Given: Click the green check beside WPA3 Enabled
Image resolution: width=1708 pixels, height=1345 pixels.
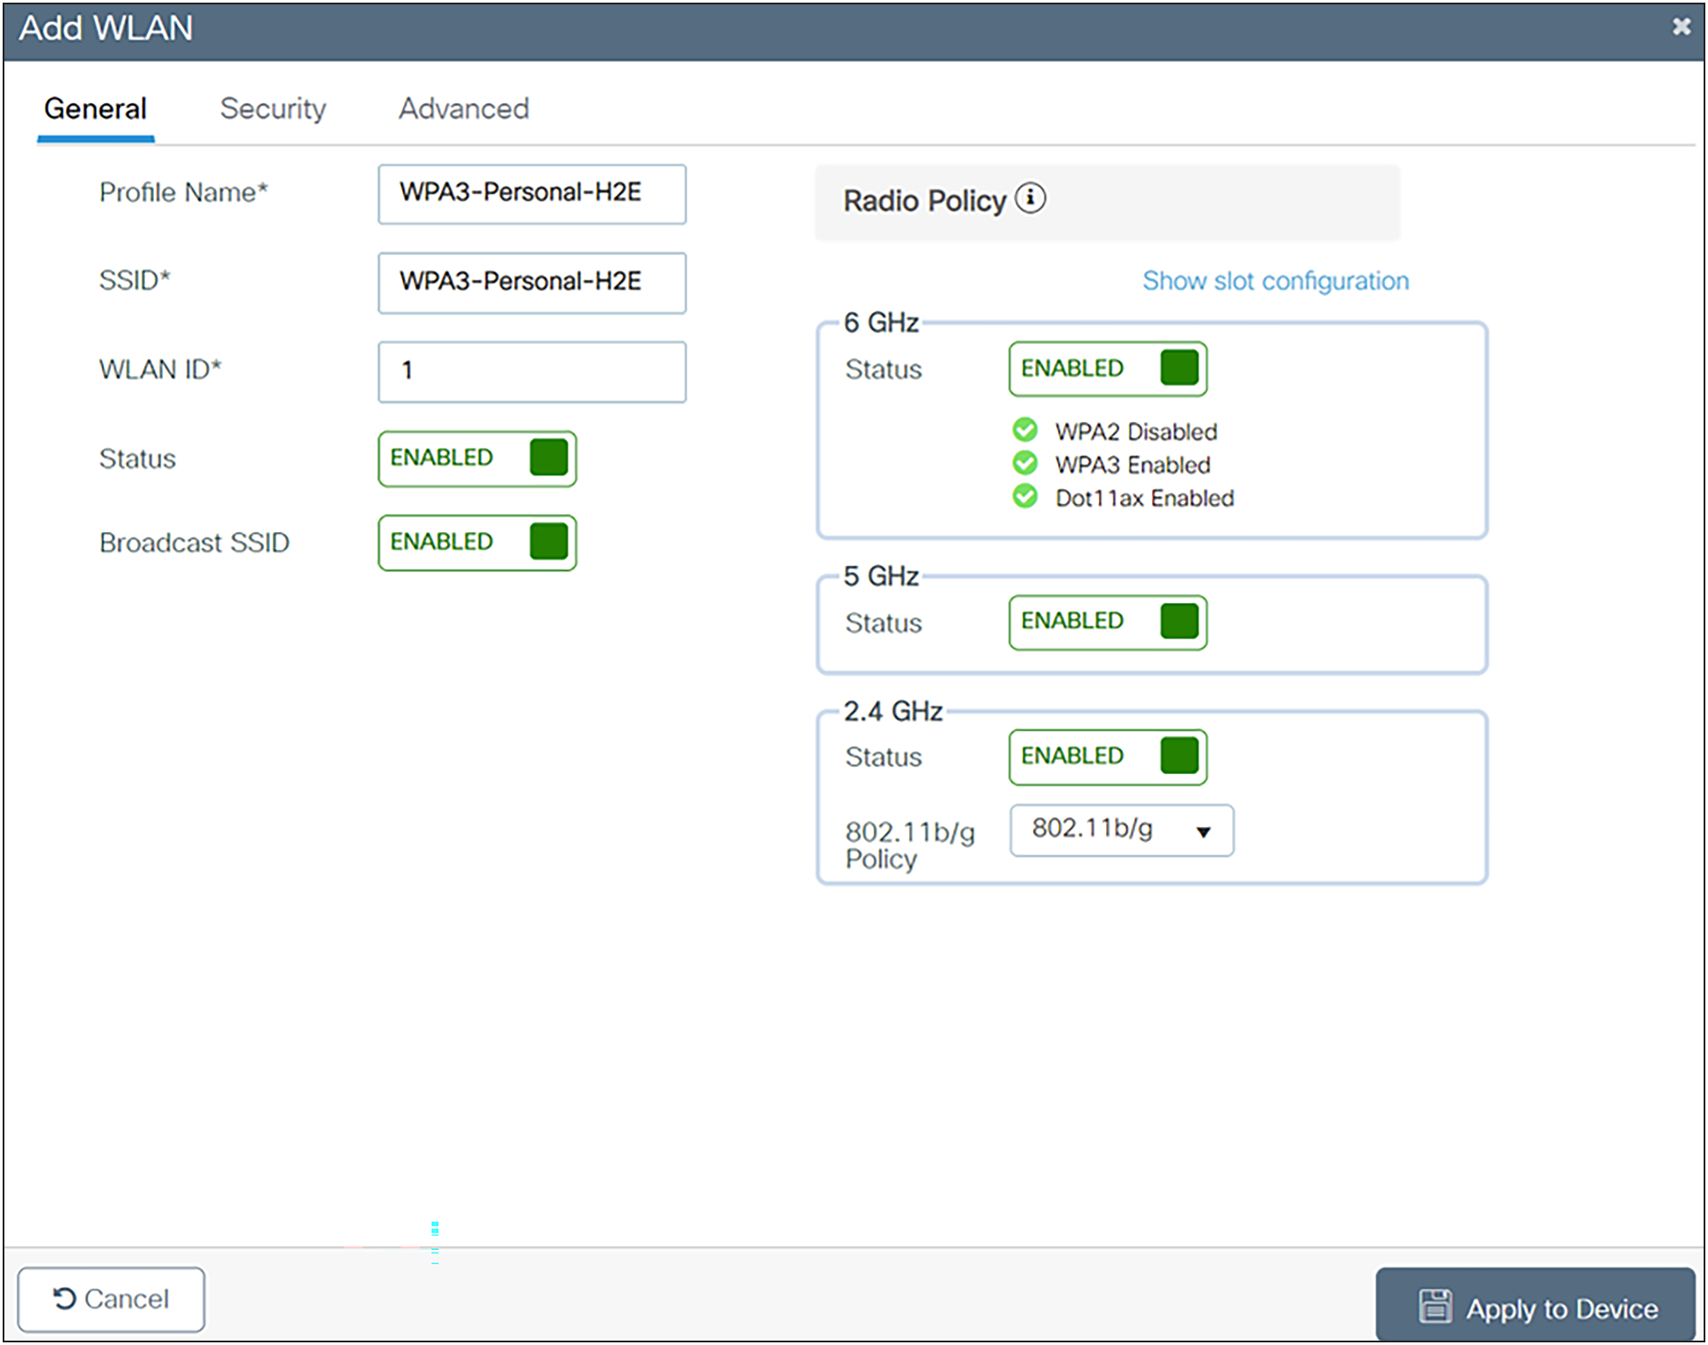Looking at the screenshot, I should (x=1025, y=464).
